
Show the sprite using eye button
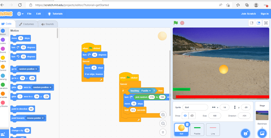pyautogui.click(x=185, y=116)
